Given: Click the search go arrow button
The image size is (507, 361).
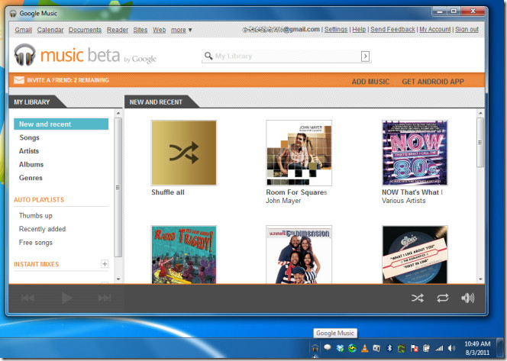Looking at the screenshot, I should pos(365,56).
